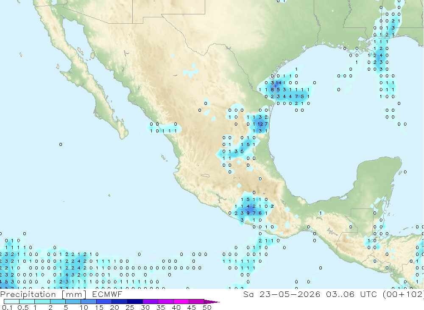
Task: Click the 'ECMWF' model label
Action: pos(107,294)
